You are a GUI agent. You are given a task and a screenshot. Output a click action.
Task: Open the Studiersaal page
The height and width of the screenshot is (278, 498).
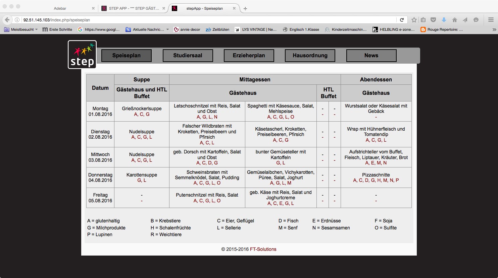click(x=188, y=56)
